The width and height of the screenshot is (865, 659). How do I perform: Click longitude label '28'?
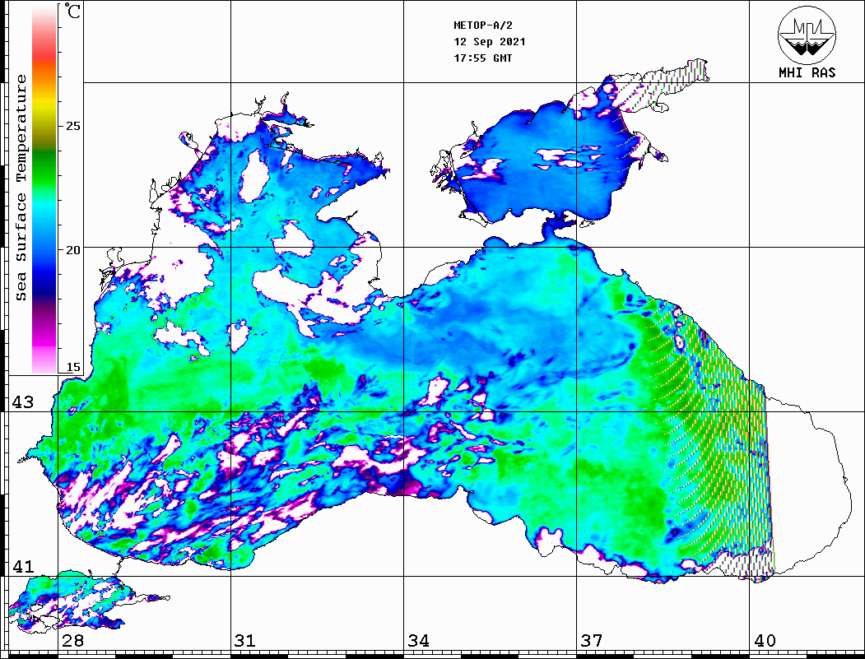(72, 641)
